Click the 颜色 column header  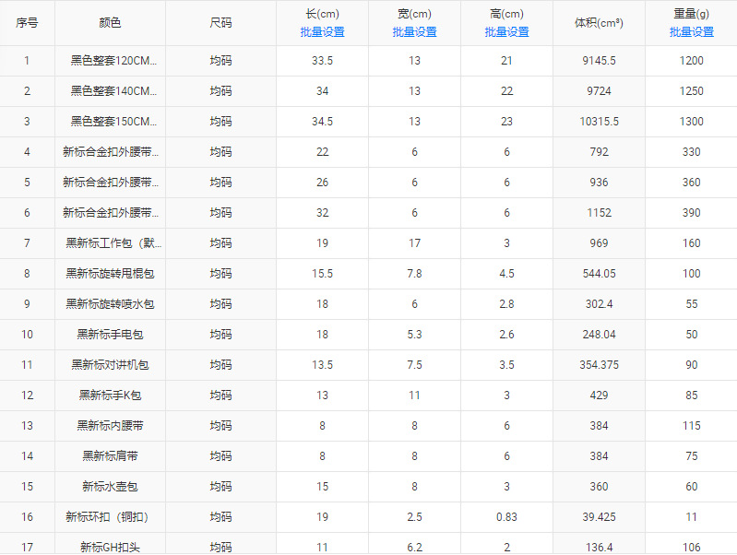pyautogui.click(x=110, y=22)
